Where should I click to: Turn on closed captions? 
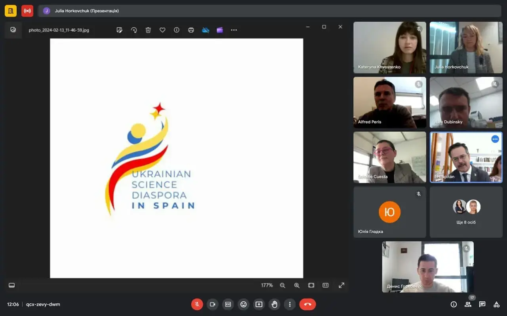(228, 304)
